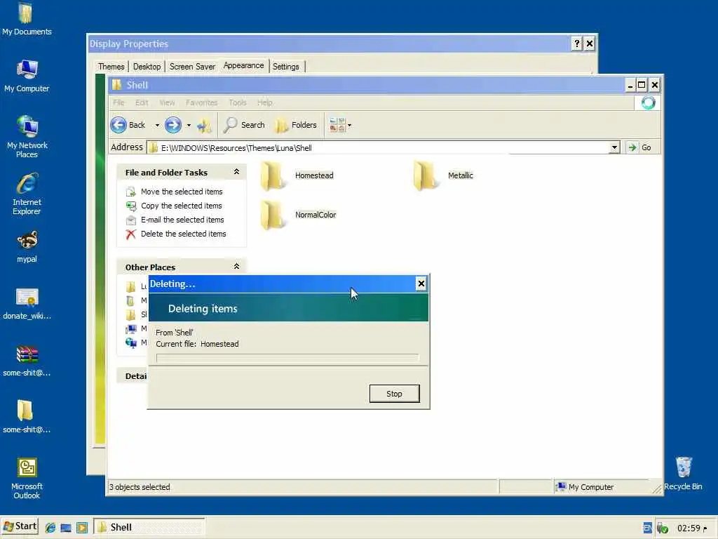The image size is (718, 539).
Task: Collapse the Other Places panel
Action: point(236,266)
